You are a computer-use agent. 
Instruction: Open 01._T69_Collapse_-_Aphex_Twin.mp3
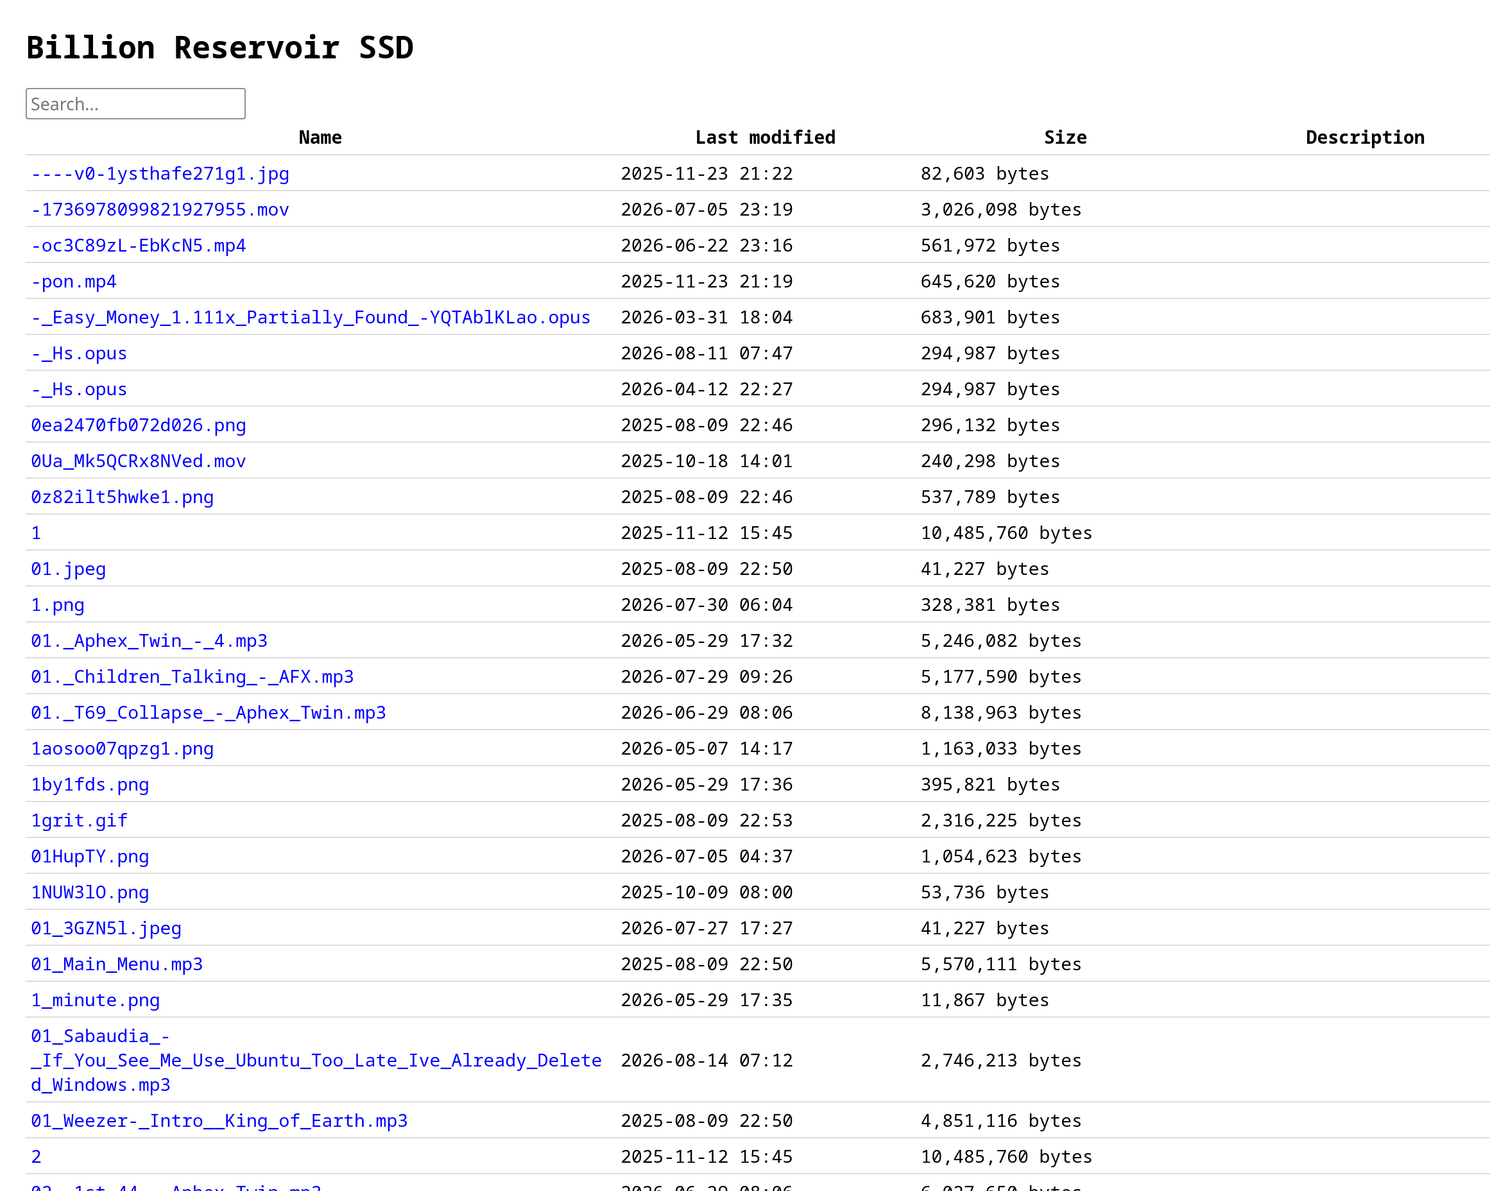[x=209, y=713]
